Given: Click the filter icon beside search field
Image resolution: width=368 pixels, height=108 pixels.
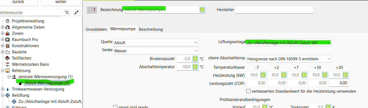Looking at the screenshot, I should tap(67, 12).
